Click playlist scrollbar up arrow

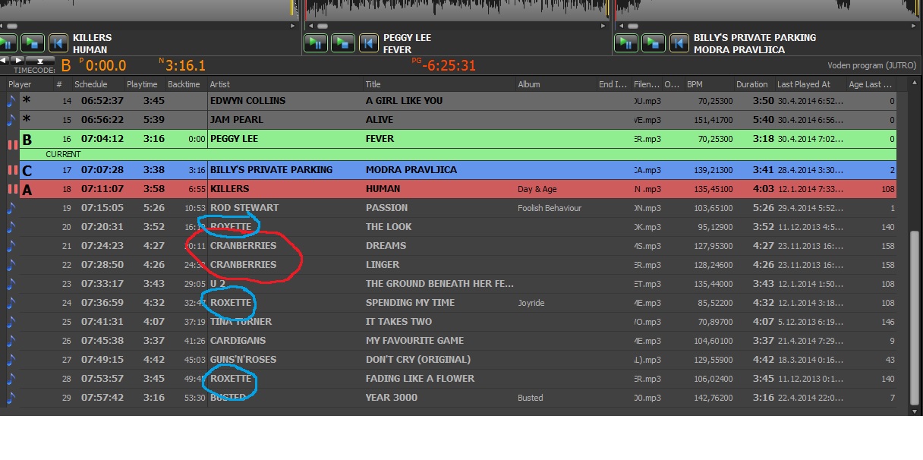(915, 83)
